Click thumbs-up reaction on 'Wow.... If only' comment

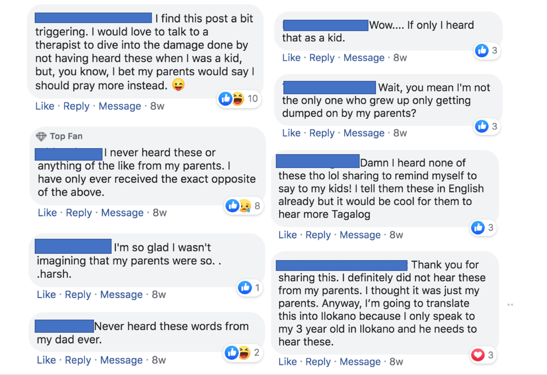[x=482, y=50]
